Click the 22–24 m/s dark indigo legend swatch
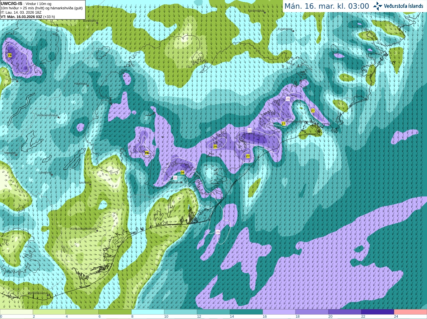This screenshot has height=319, width=427. click(x=378, y=312)
